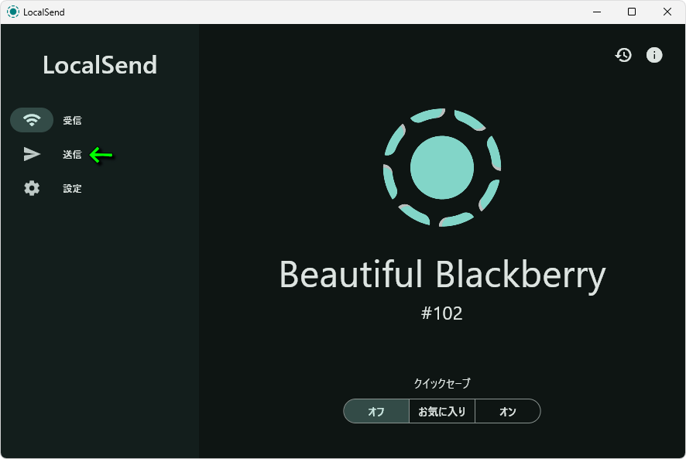
Task: Set quick save to オフ
Action: pos(376,411)
